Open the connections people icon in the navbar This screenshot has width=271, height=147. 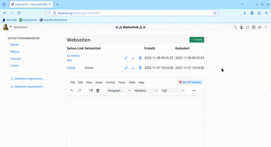click(x=260, y=27)
